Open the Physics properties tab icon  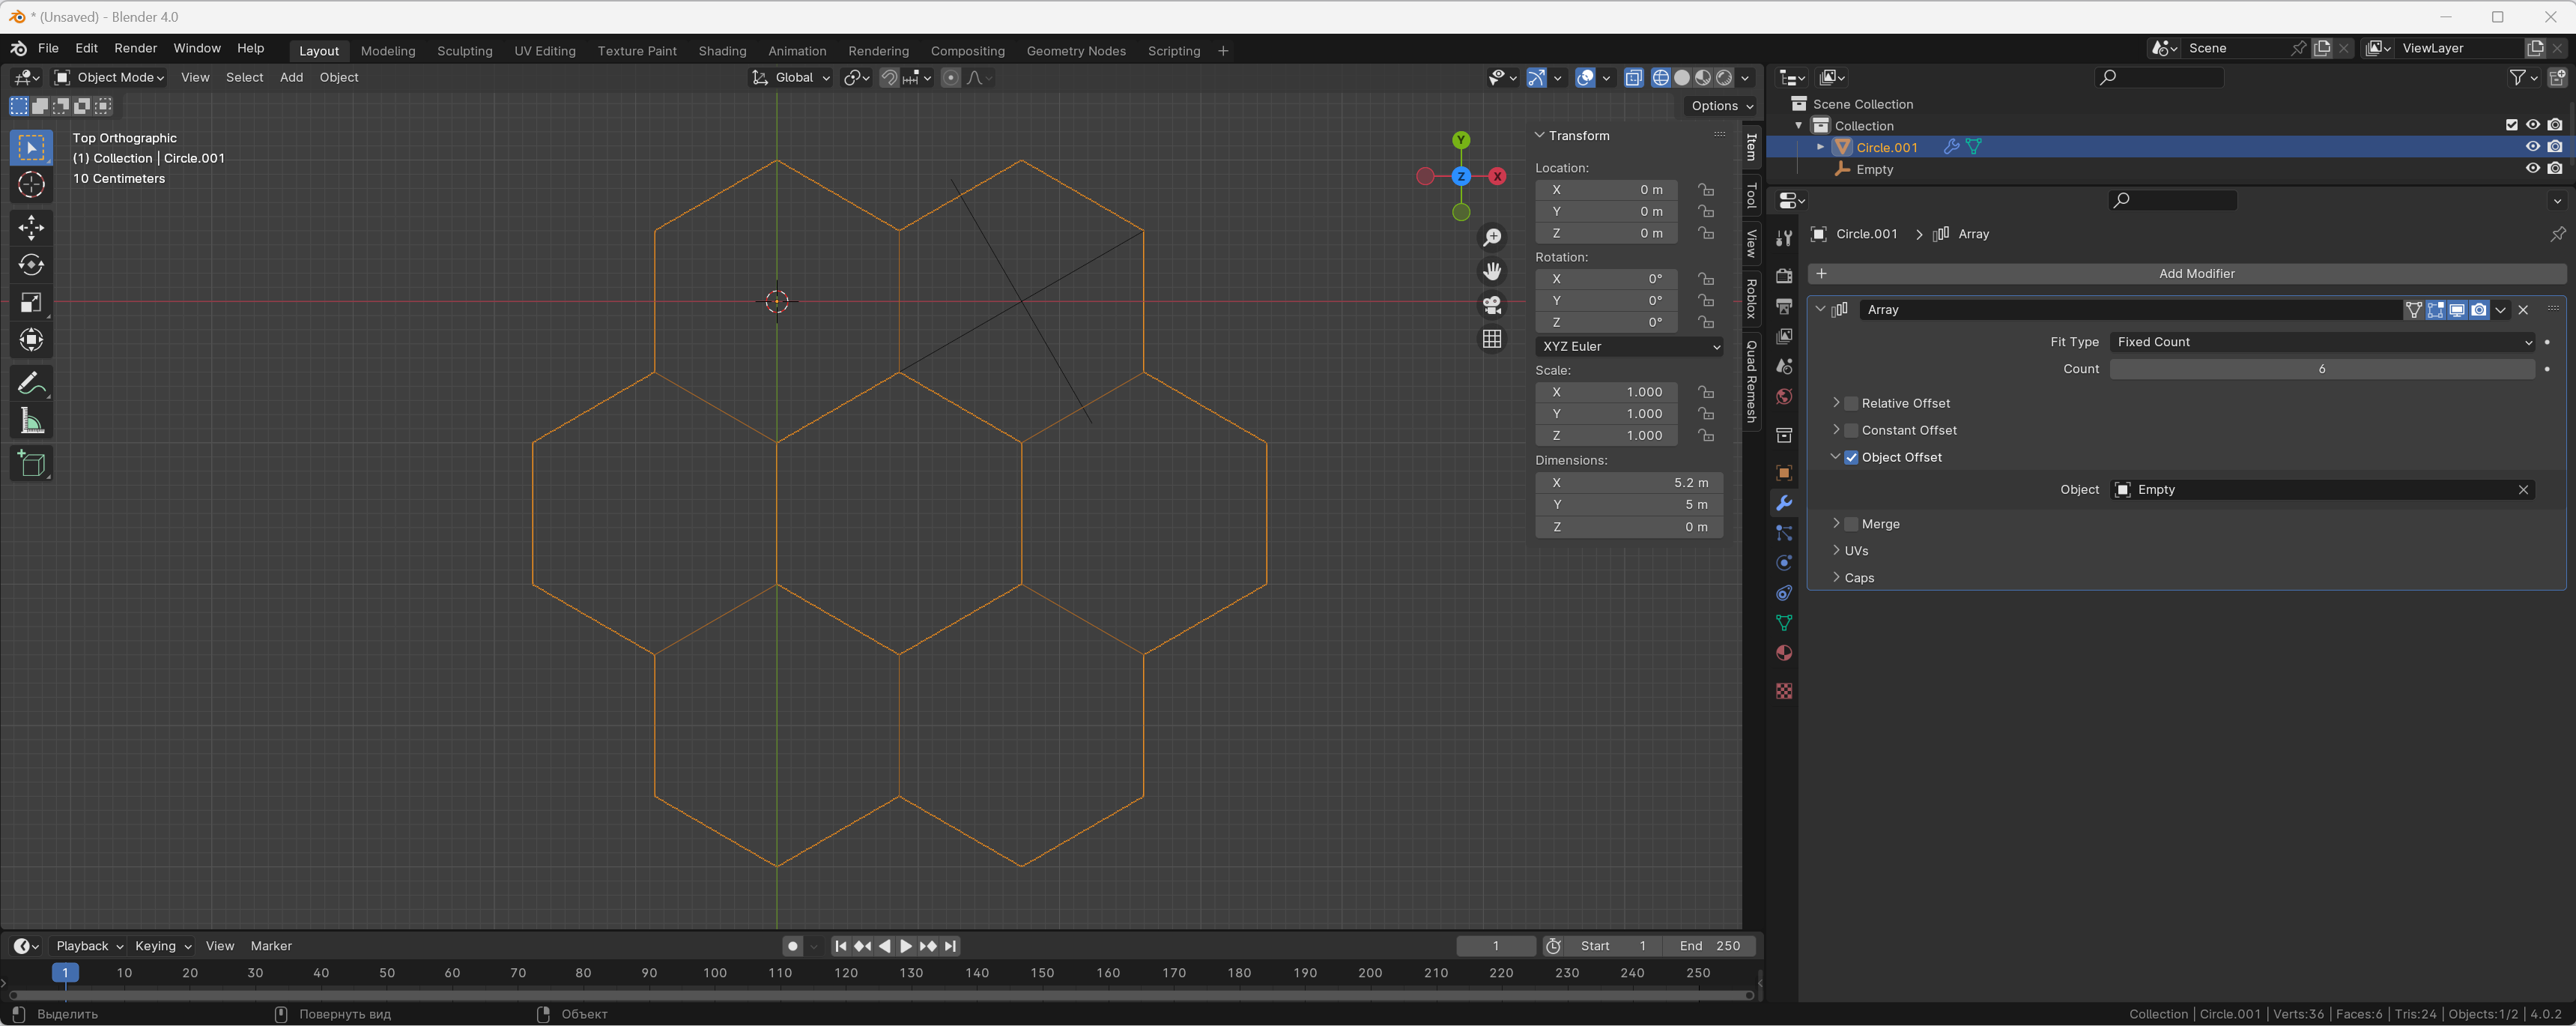tap(1784, 564)
